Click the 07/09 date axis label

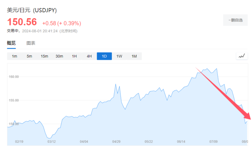click(213, 142)
